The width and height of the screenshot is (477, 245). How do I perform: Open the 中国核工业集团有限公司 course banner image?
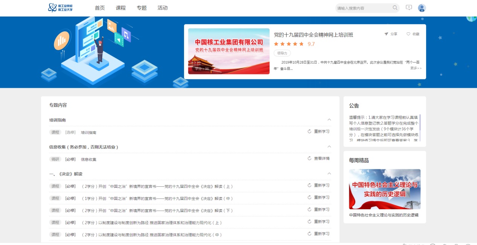(229, 51)
